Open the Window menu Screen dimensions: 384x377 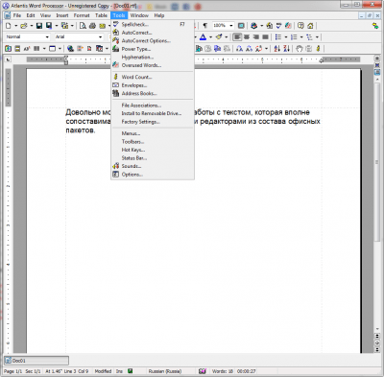pyautogui.click(x=139, y=15)
